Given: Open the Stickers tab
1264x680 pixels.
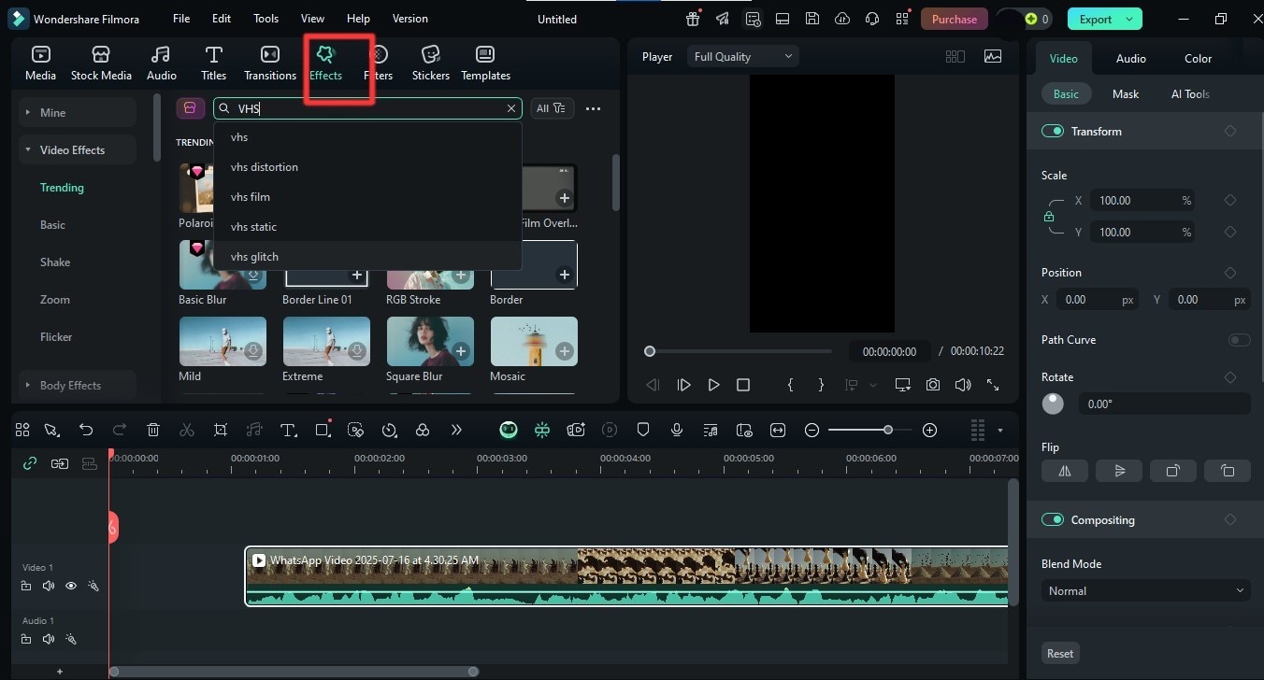Looking at the screenshot, I should [x=431, y=63].
